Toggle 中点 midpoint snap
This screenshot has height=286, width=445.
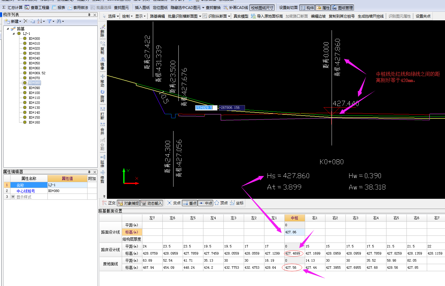(x=205, y=203)
